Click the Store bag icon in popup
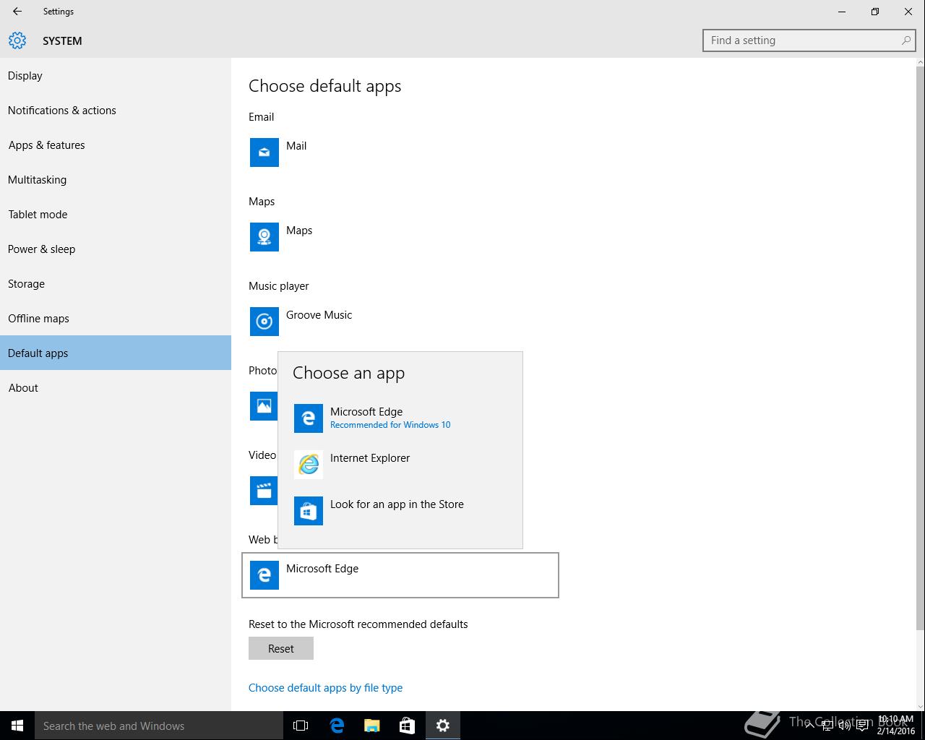 point(309,511)
